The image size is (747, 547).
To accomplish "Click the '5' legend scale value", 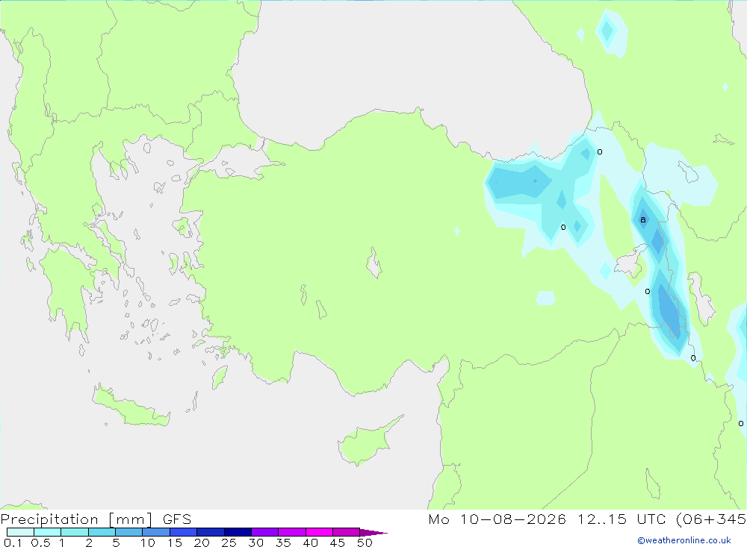I will tap(116, 543).
